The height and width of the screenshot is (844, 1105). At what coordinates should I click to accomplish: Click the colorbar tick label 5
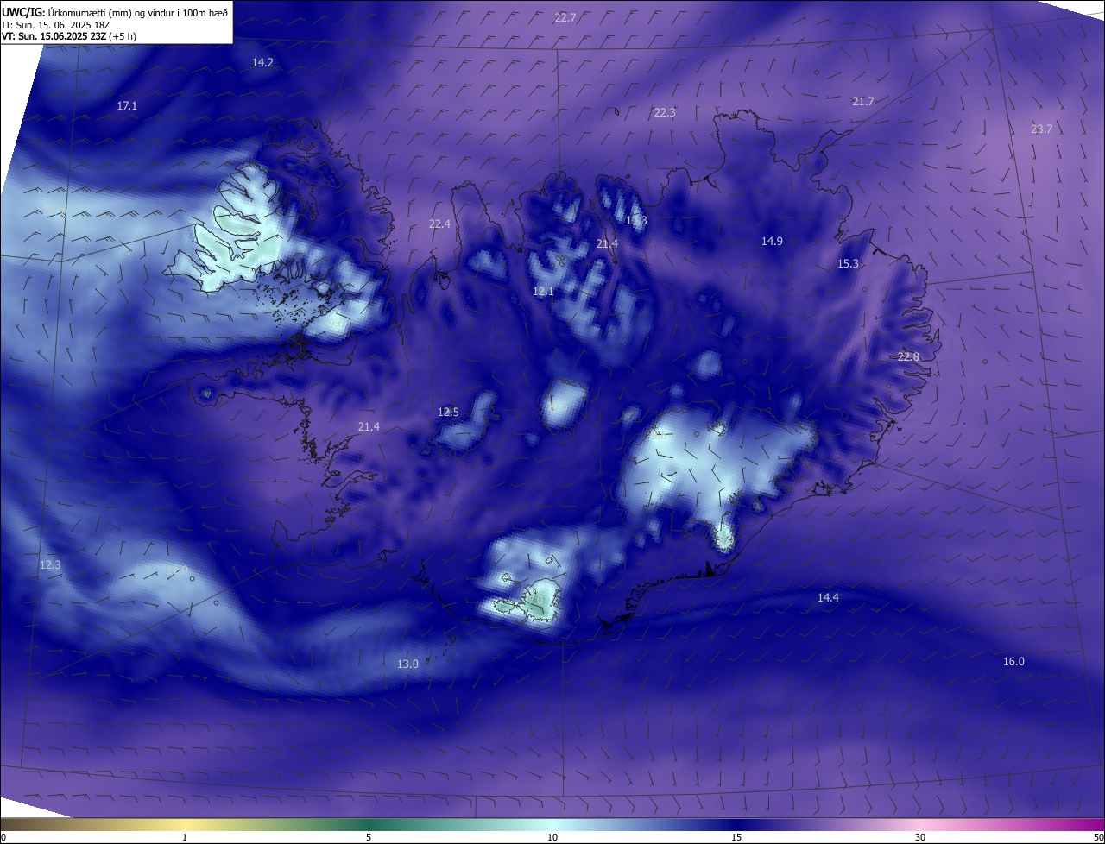[369, 837]
